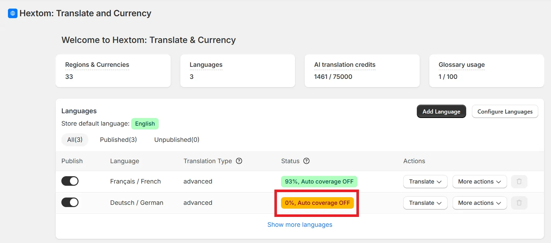Open the AI translation credits card
This screenshot has height=243, width=551.
(x=362, y=71)
